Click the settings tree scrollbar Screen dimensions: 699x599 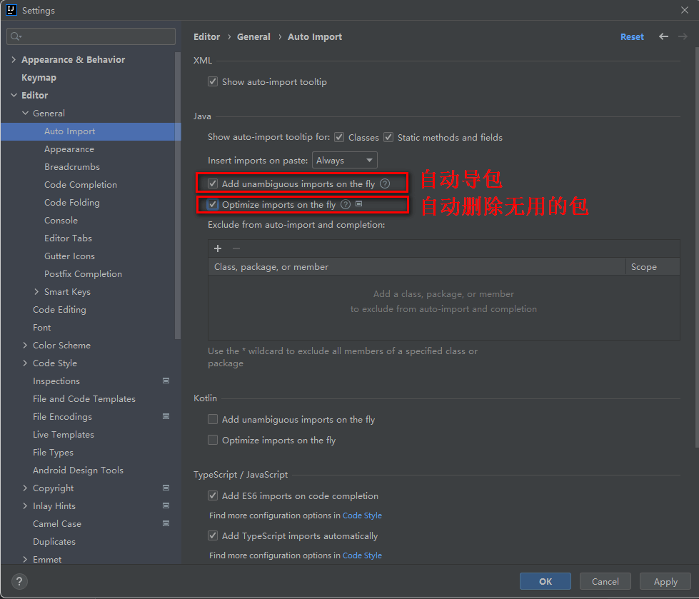click(x=178, y=196)
